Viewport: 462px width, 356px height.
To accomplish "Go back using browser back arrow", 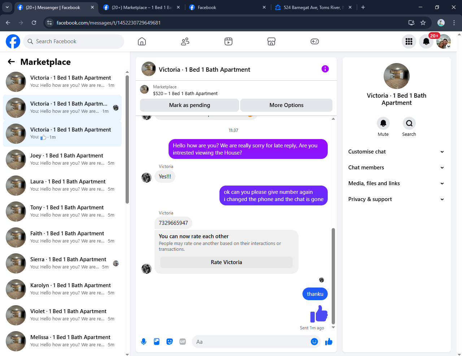I will pyautogui.click(x=8, y=23).
